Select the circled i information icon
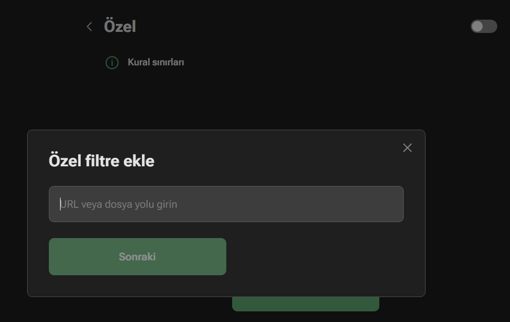The image size is (510, 322). [x=112, y=63]
